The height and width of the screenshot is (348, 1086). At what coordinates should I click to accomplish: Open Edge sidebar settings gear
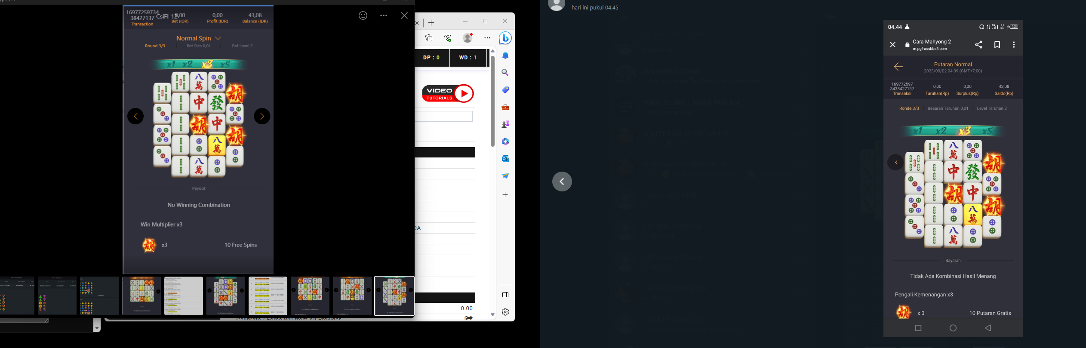pyautogui.click(x=505, y=312)
